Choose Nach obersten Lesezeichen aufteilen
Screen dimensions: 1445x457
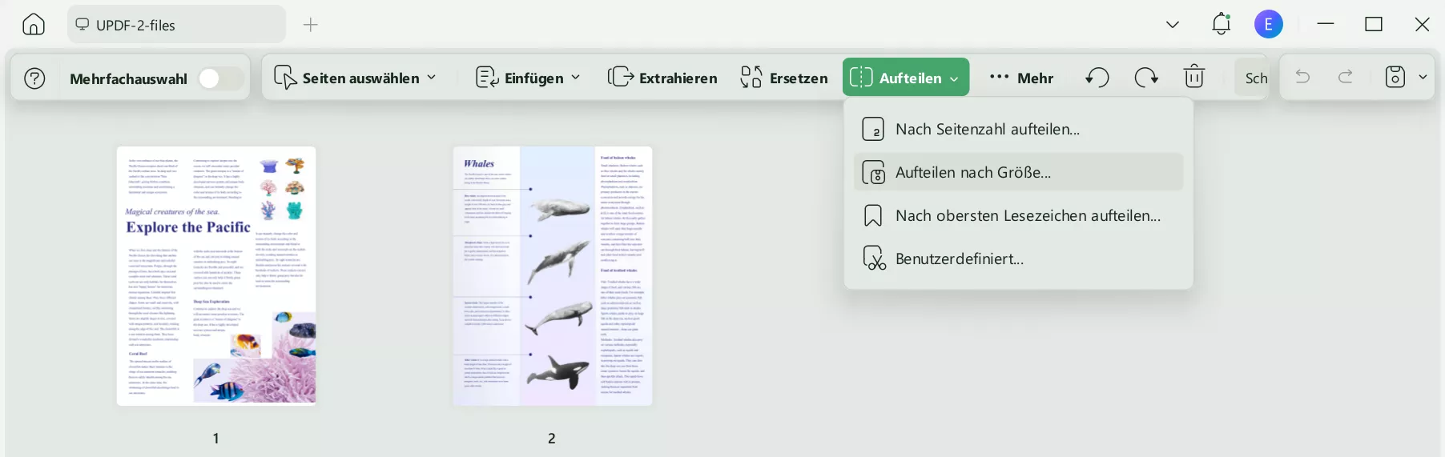[1018, 215]
